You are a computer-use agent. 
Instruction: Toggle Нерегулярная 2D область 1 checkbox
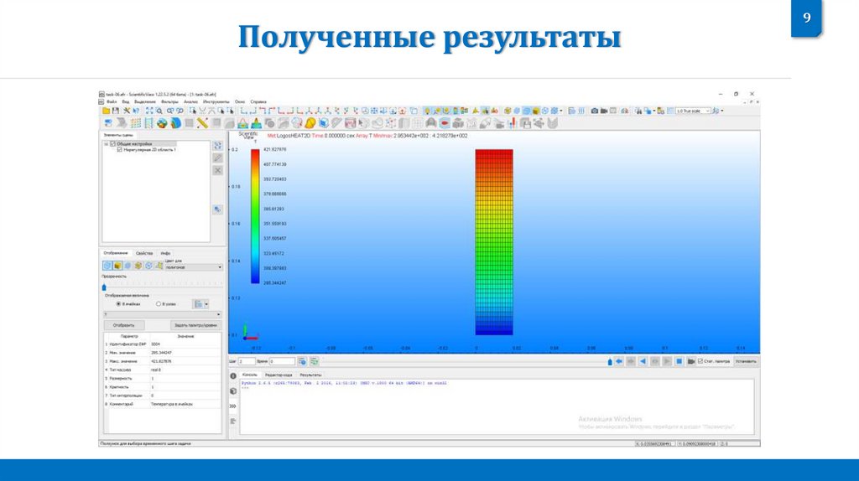(119, 149)
